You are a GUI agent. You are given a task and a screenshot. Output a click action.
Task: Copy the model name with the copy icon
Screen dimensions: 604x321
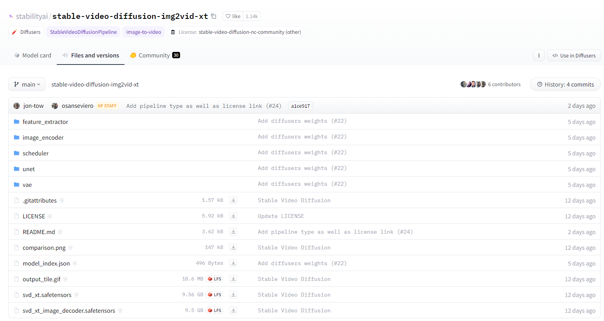pyautogui.click(x=214, y=16)
